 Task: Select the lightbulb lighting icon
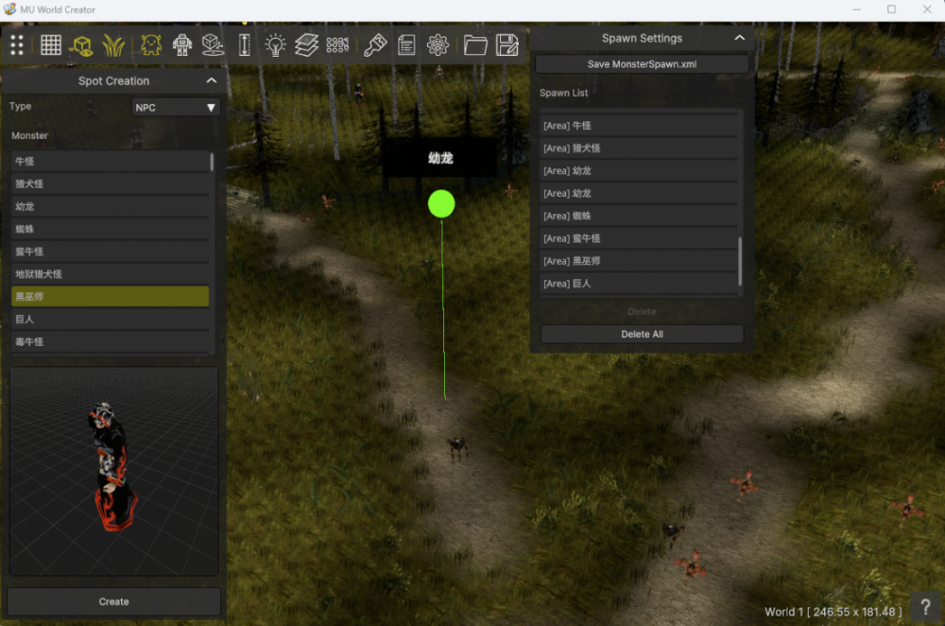point(275,44)
